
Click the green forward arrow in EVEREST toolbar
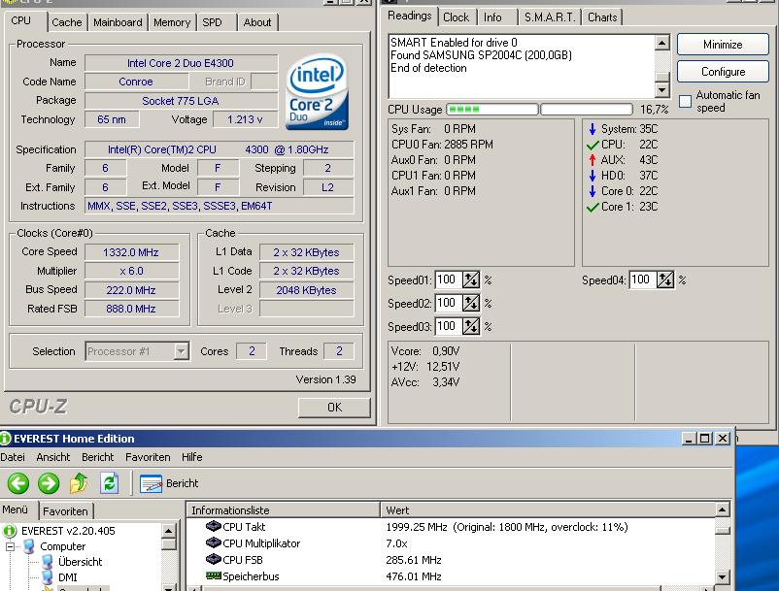[49, 483]
